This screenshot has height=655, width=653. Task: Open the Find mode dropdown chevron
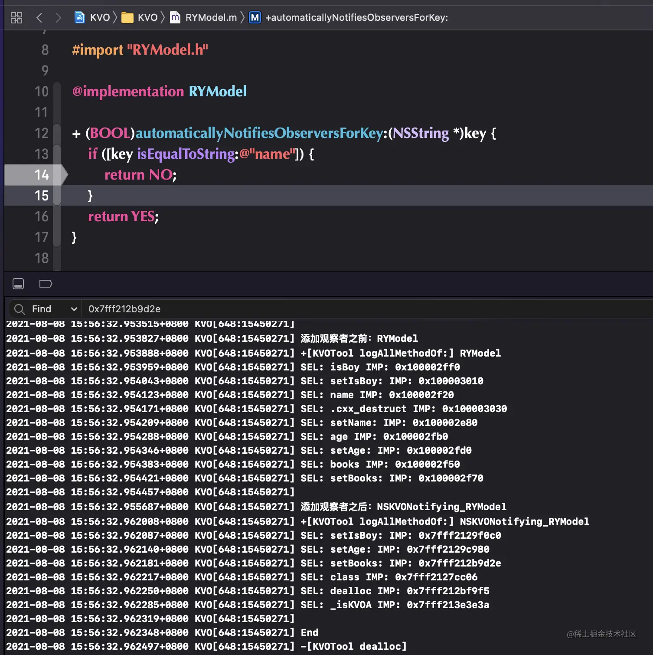74,309
